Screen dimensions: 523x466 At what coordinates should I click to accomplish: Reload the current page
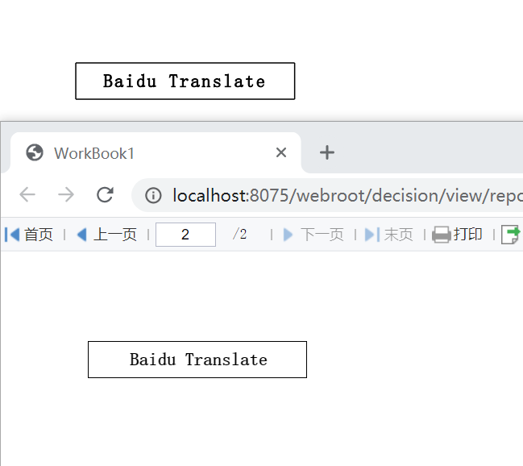pos(105,194)
